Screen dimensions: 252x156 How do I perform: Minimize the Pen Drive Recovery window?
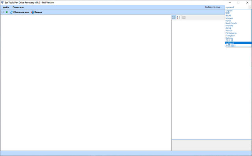tap(230, 3)
